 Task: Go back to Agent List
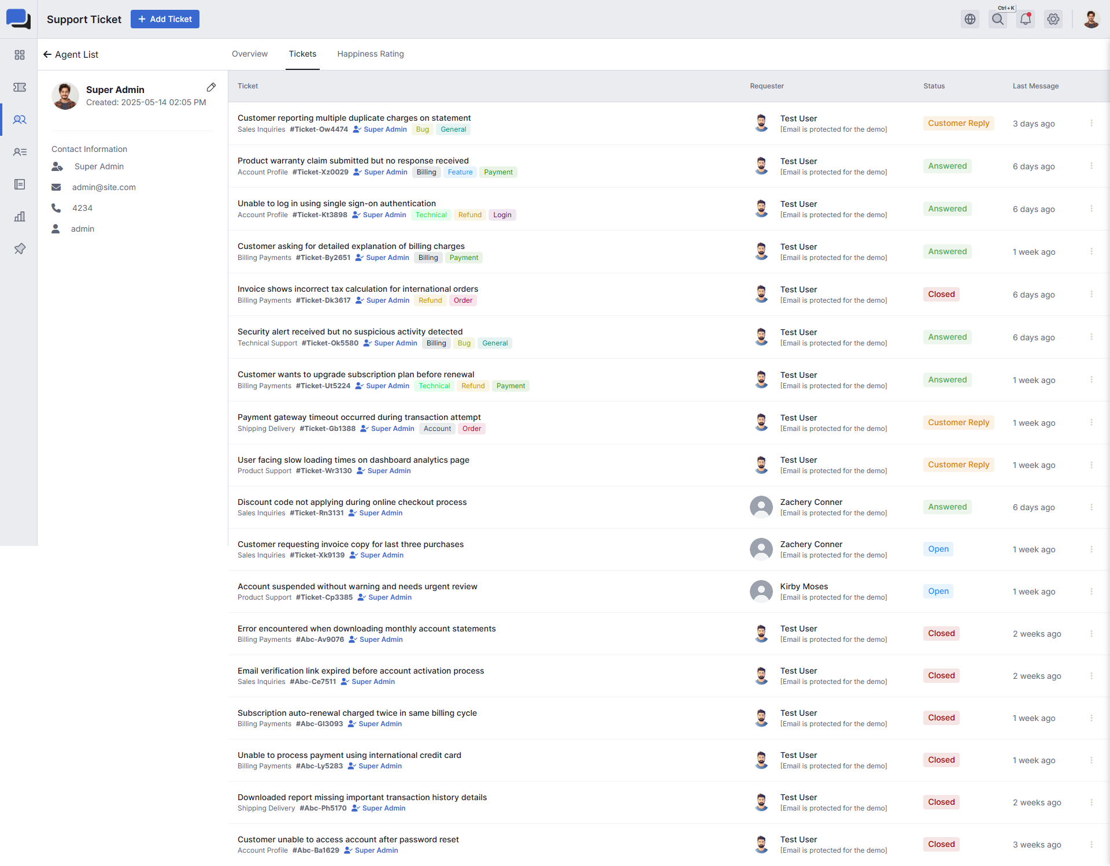click(x=71, y=54)
